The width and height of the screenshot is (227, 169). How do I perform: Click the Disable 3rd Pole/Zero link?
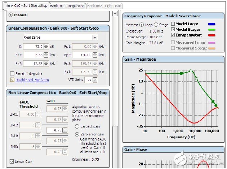point(33,80)
